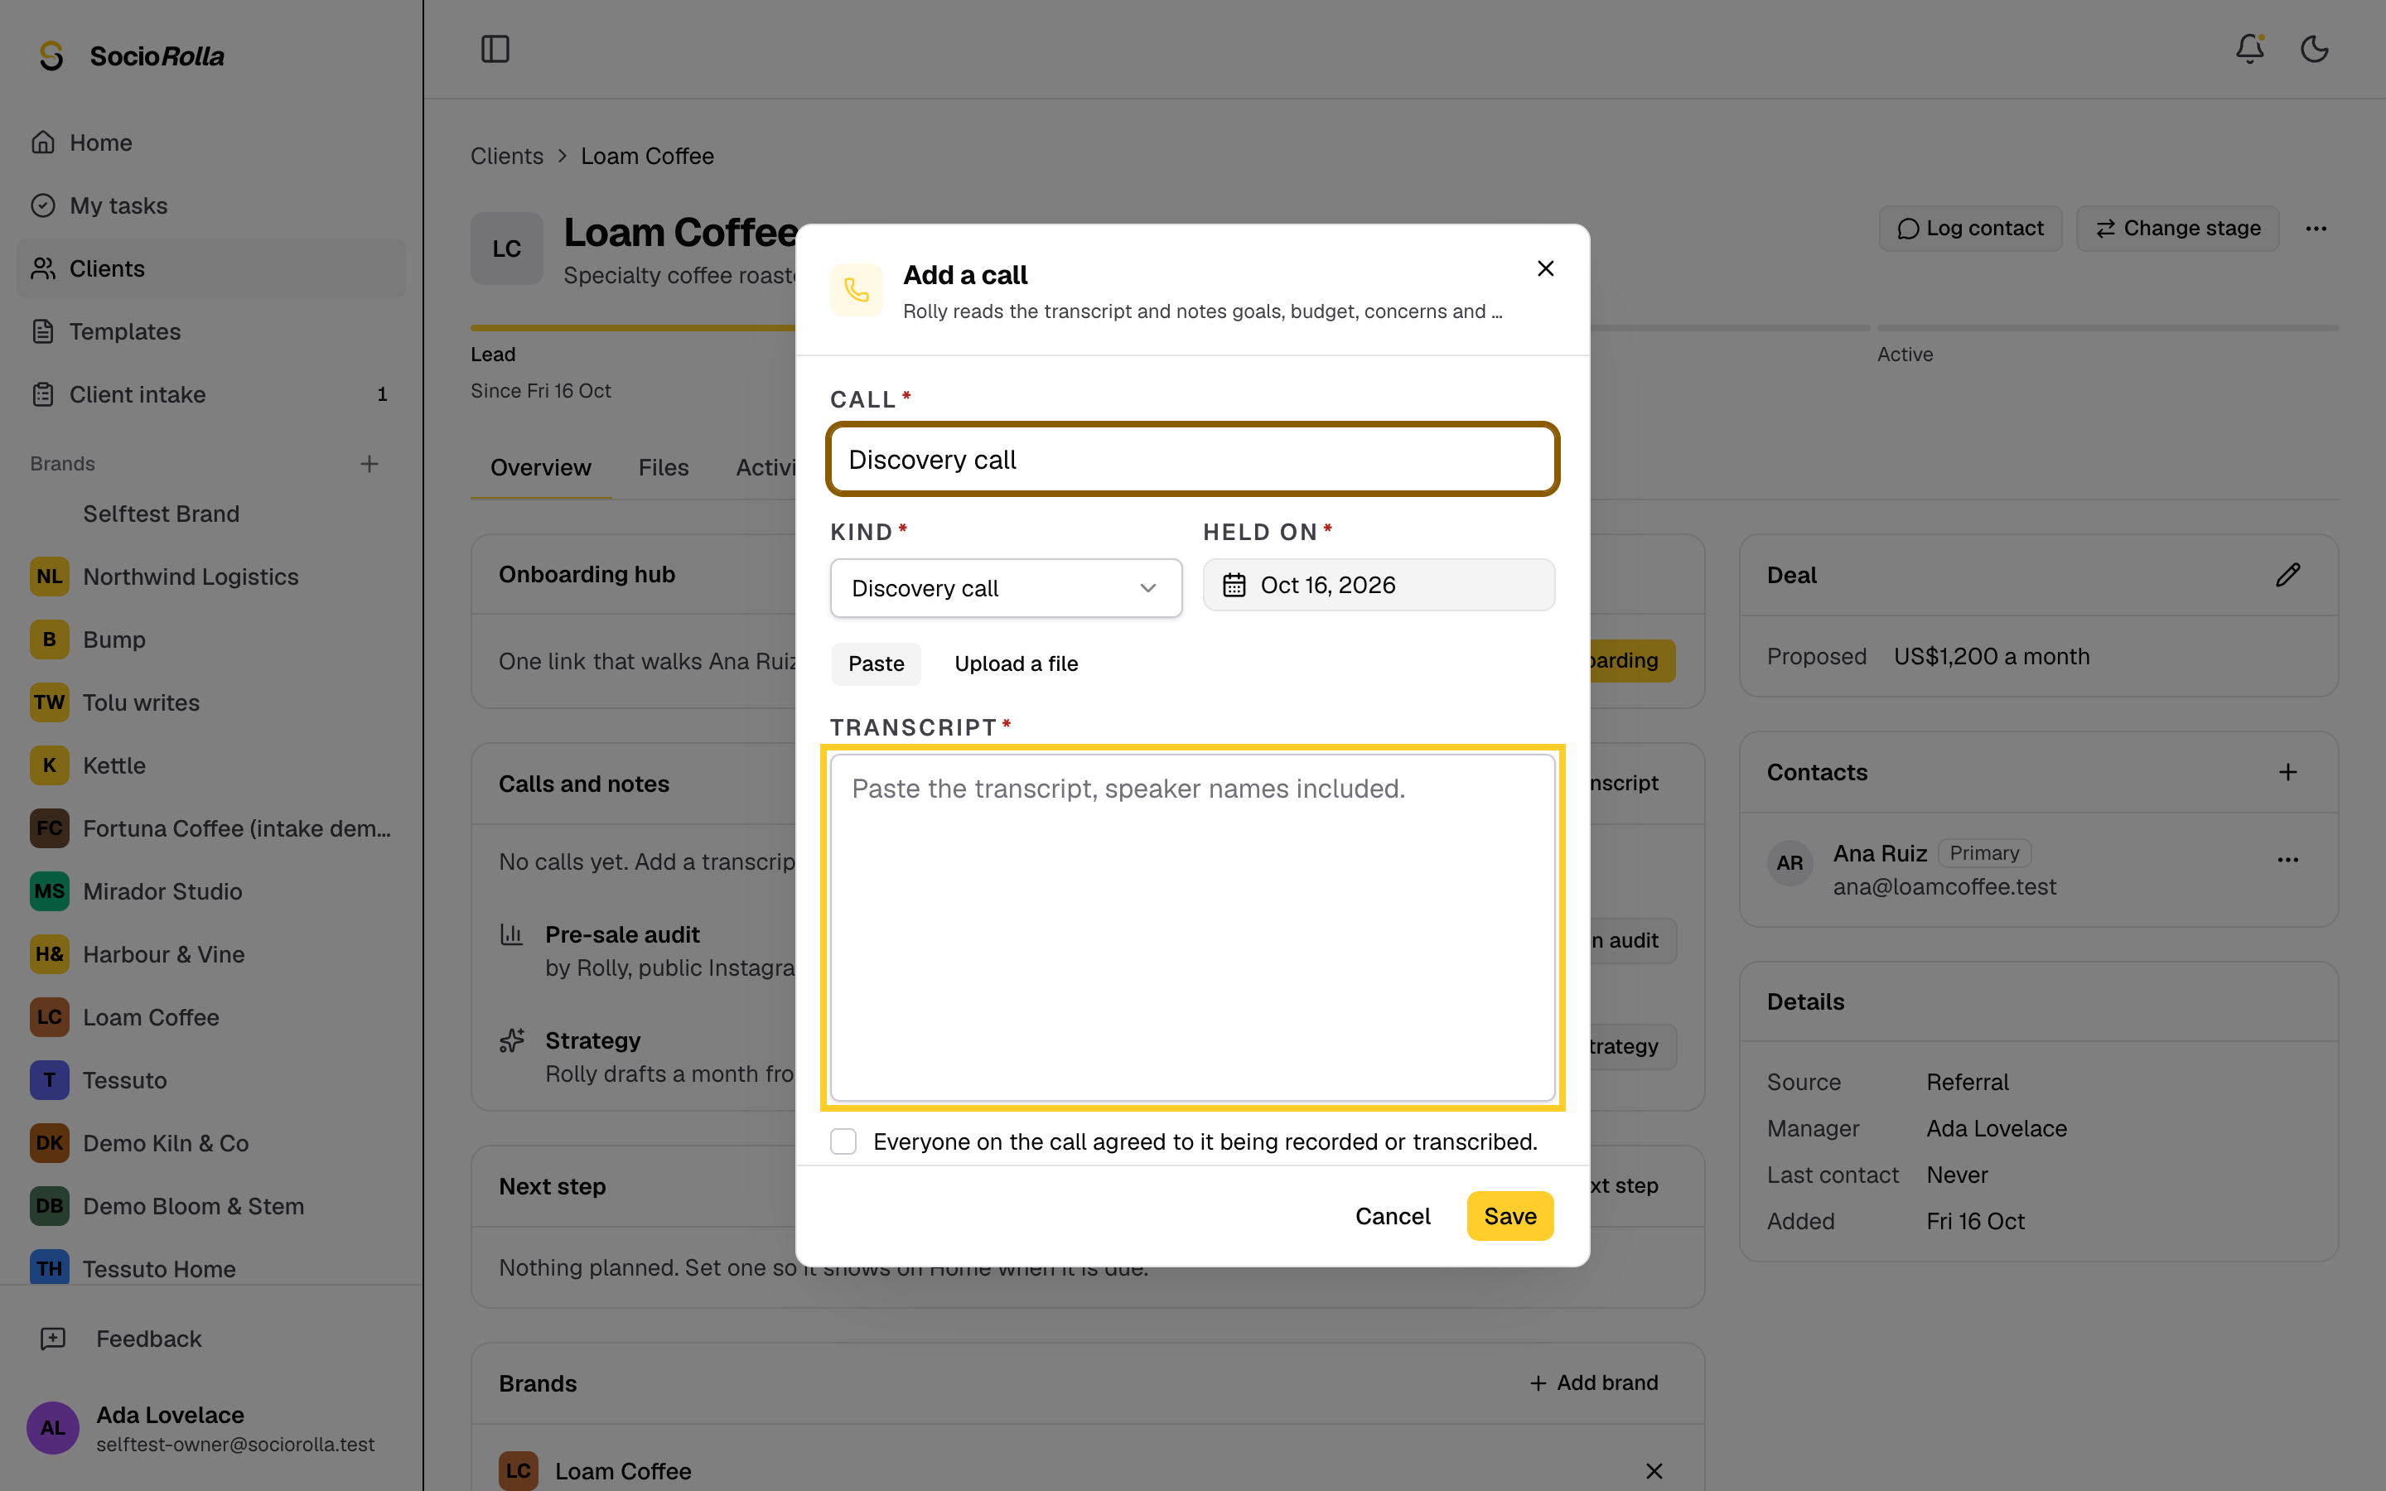The height and width of the screenshot is (1491, 2386).
Task: Click the Call name input field
Action: (1192, 460)
